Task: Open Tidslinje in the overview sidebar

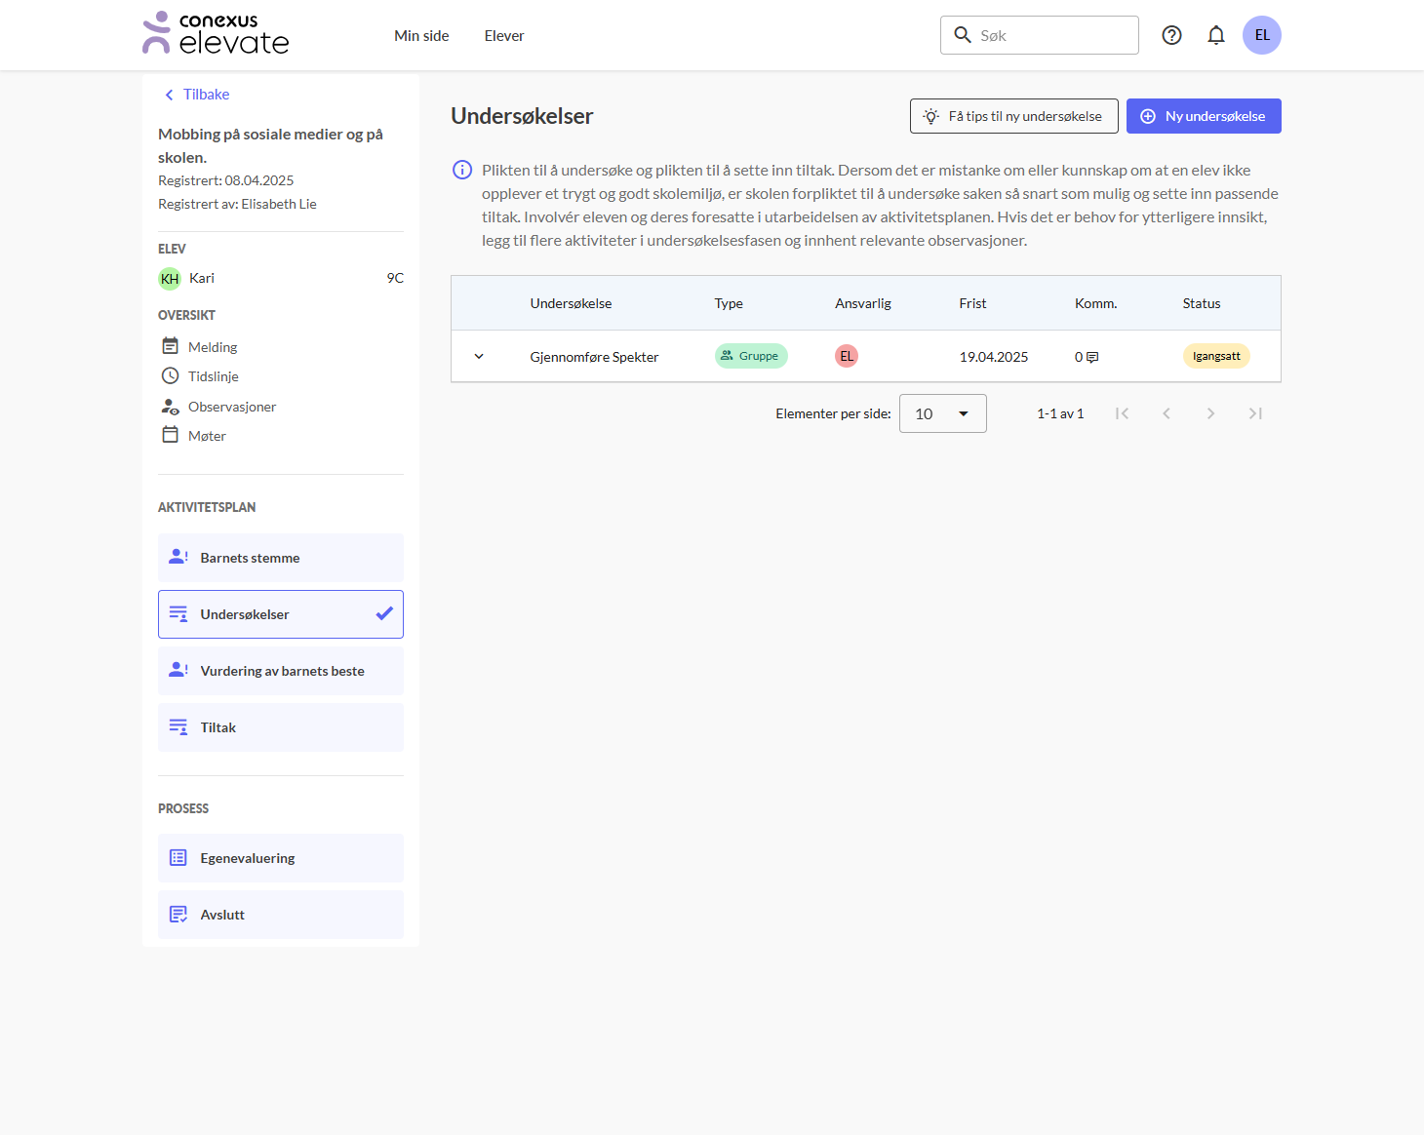Action: pos(213,376)
